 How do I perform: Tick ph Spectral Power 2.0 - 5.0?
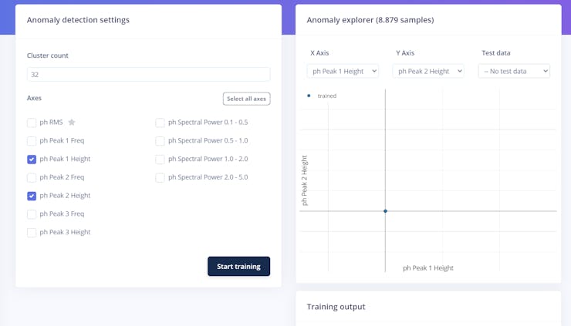[x=160, y=178]
